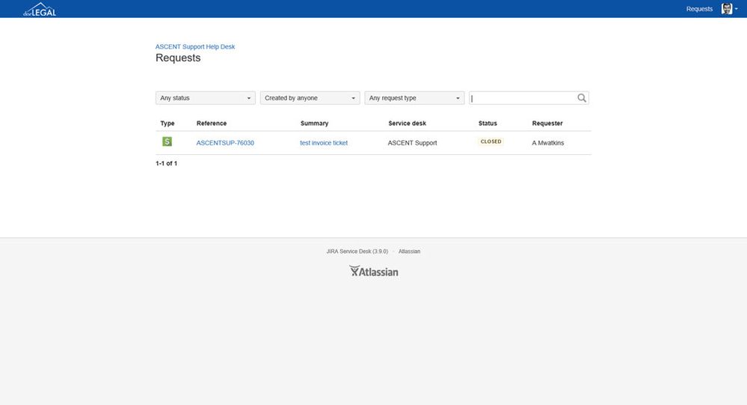Click the doeLEGAL logo in header
The width and height of the screenshot is (747, 405).
click(40, 9)
